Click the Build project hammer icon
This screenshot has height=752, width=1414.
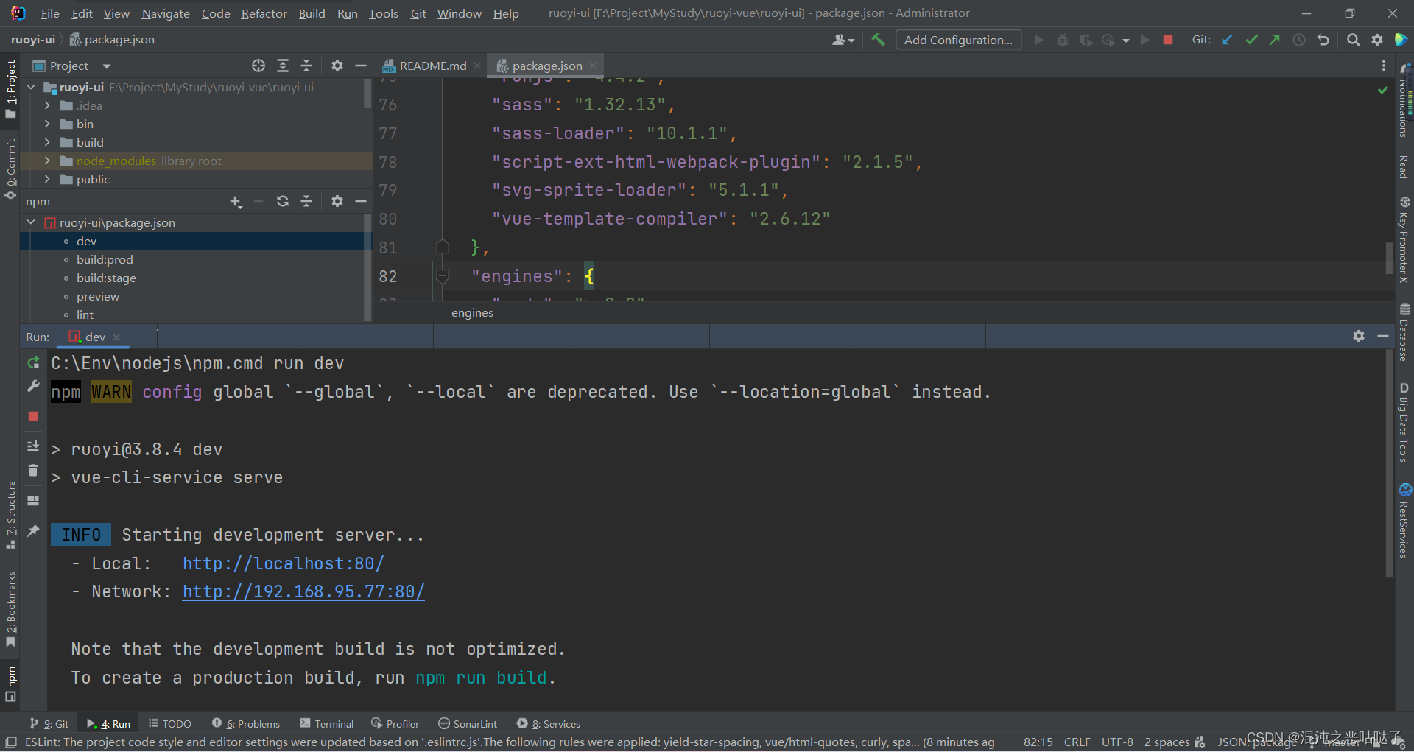(x=877, y=40)
